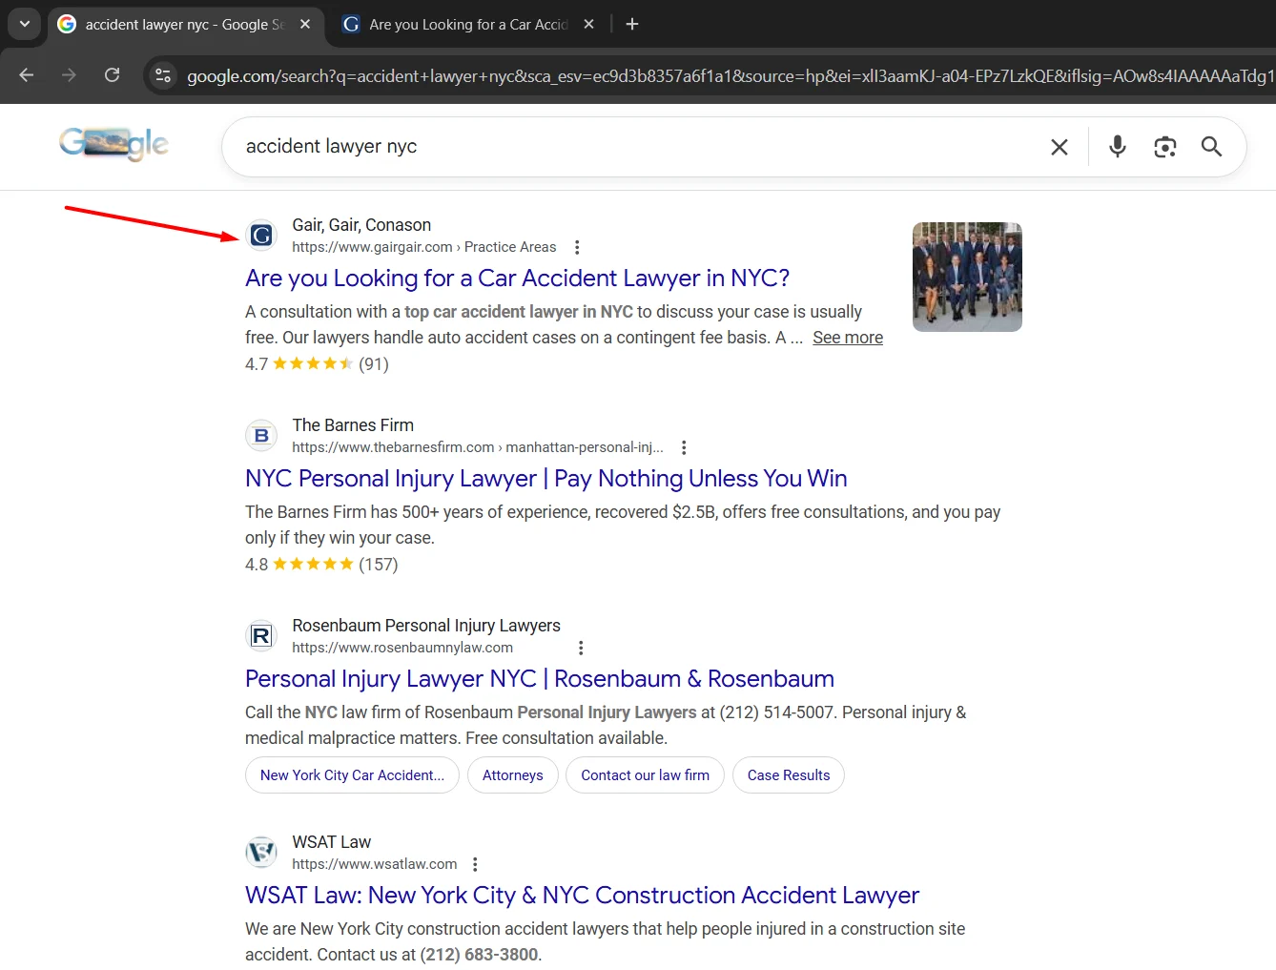Screen dimensions: 1276x970
Task: Go forward in browser history
Action: [x=69, y=74]
